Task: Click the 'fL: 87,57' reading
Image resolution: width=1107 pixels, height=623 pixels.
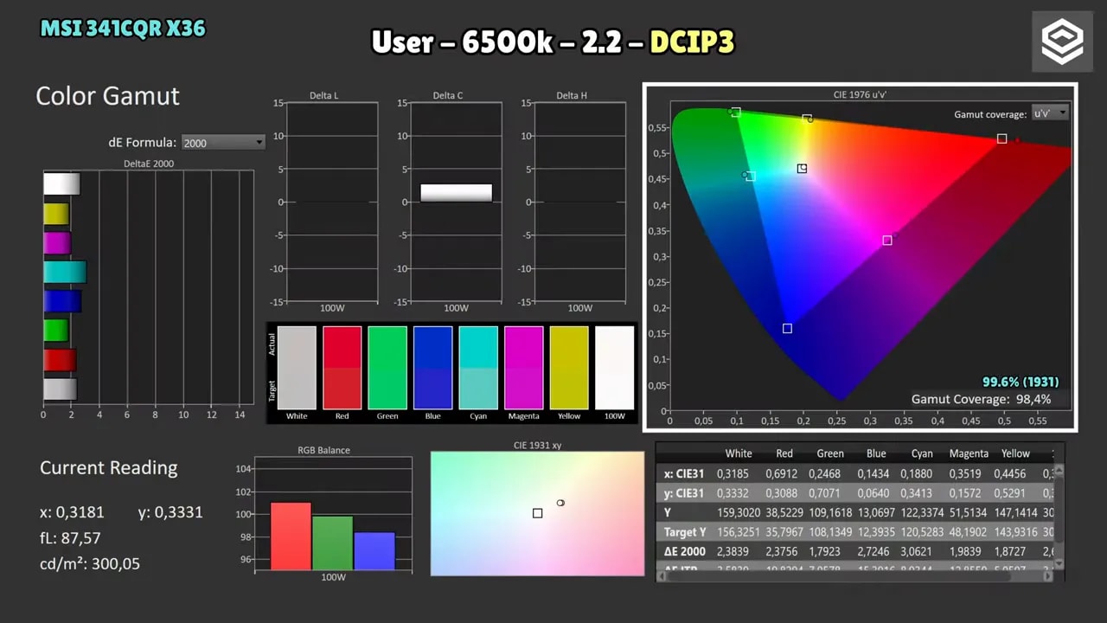Action: tap(70, 537)
